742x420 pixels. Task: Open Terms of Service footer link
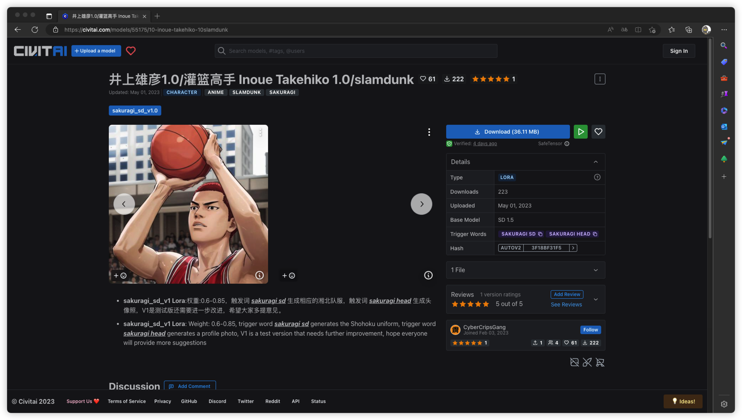[126, 402]
